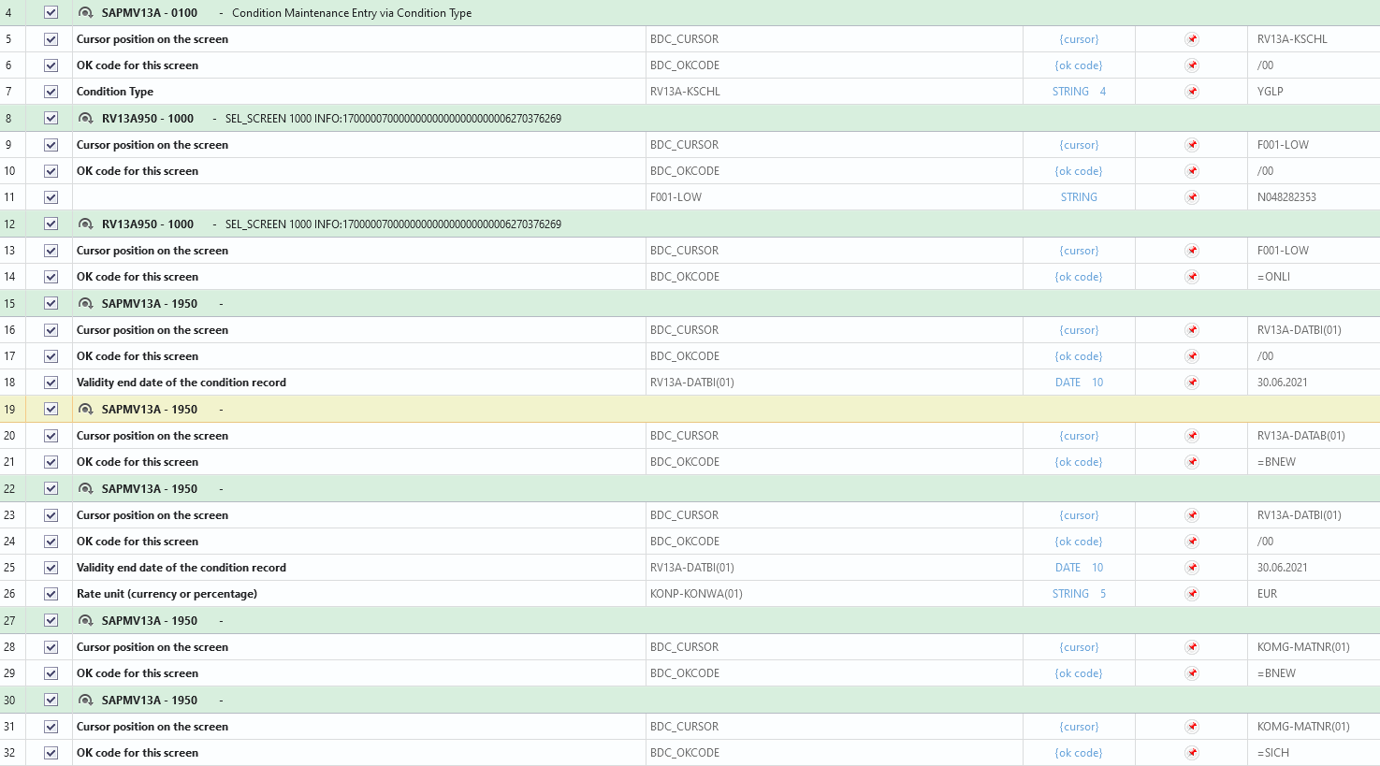The width and height of the screenshot is (1380, 766).
Task: Click the screen icon in row 30
Action: [85, 701]
